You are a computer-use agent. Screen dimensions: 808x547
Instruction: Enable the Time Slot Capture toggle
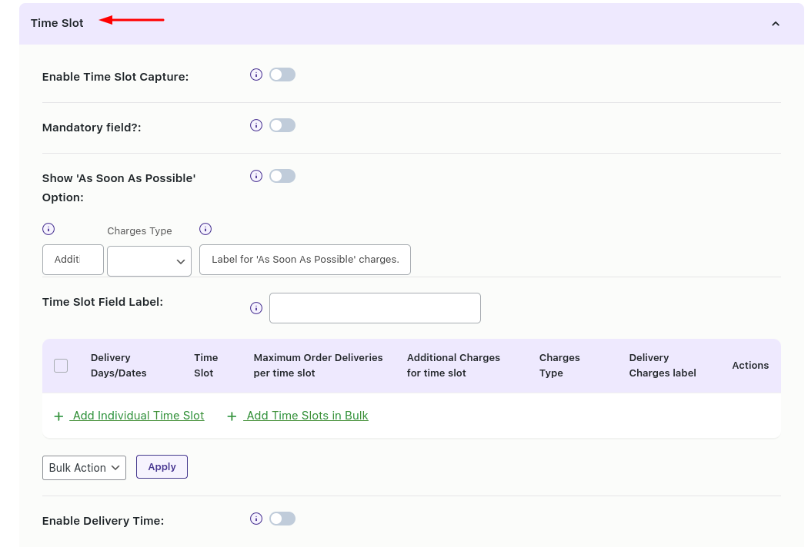[282, 75]
